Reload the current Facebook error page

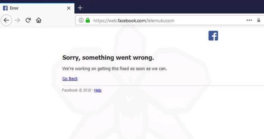pos(28,20)
